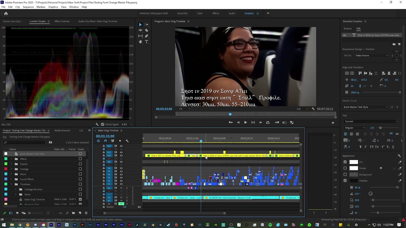Collapse the Timelines bin

tap(11, 184)
